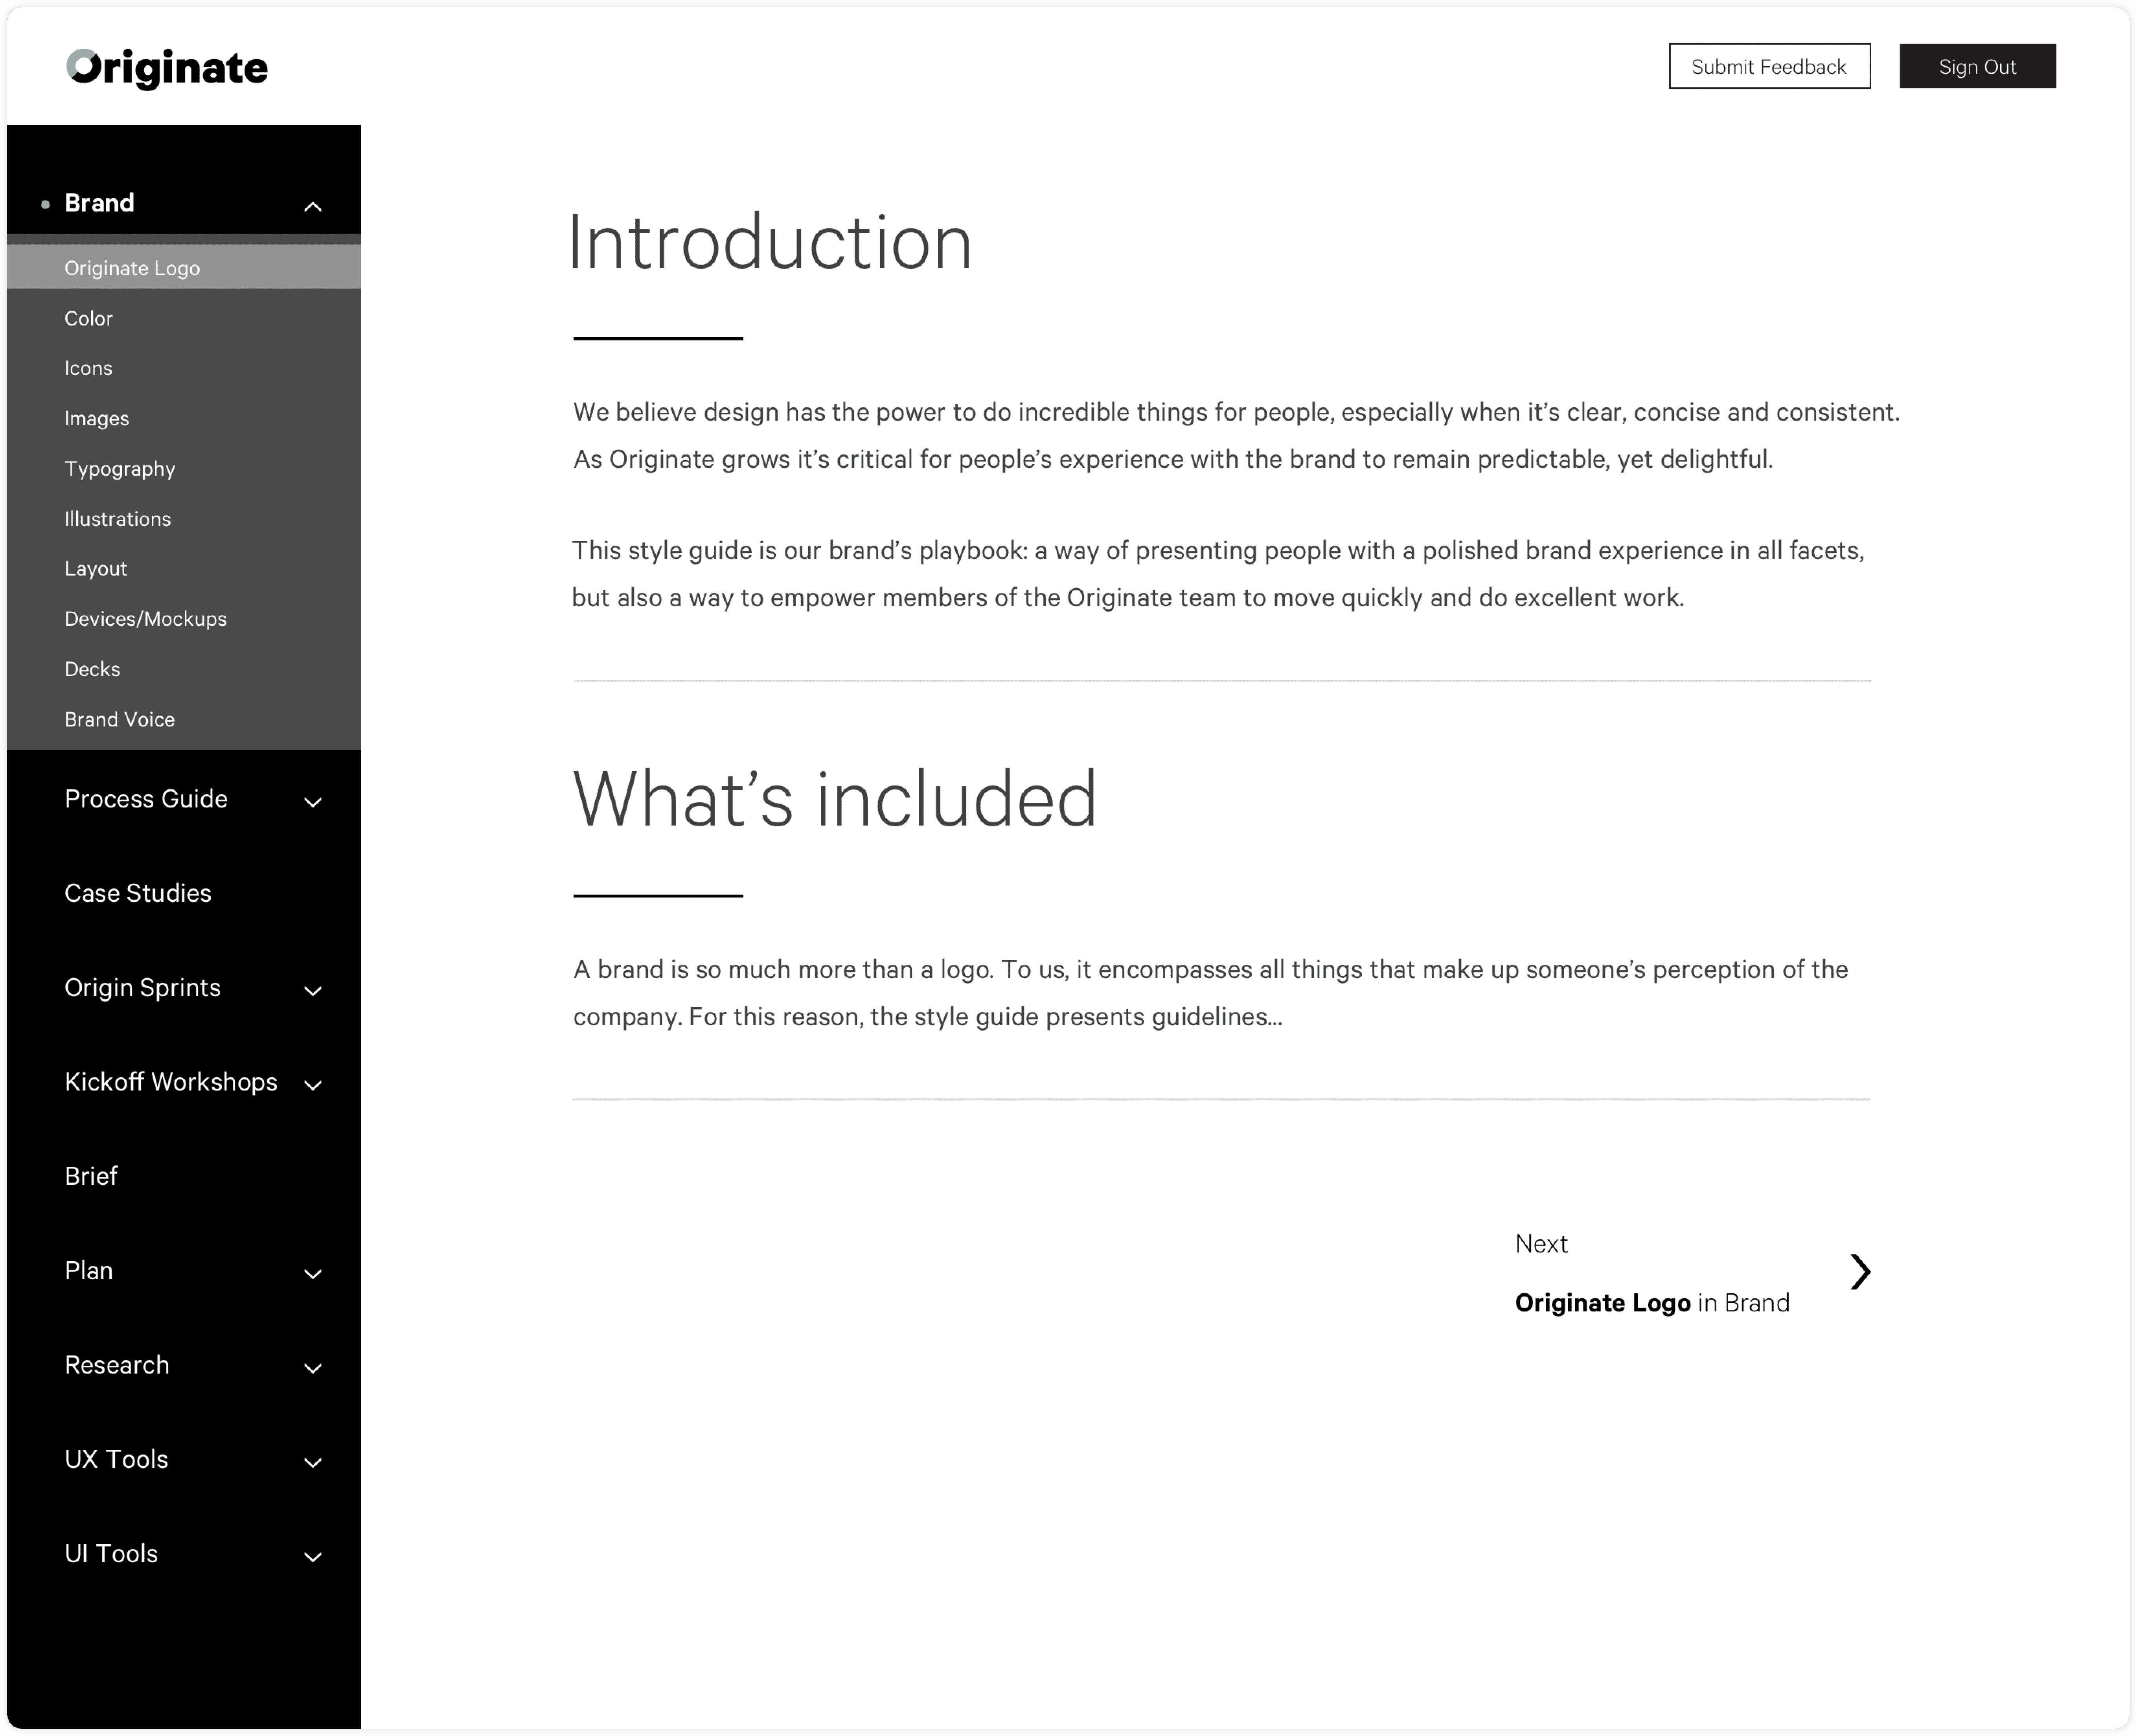Screen dimensions: 2137x1736
Task: Expand the Research section chevron
Action: pyautogui.click(x=312, y=1368)
